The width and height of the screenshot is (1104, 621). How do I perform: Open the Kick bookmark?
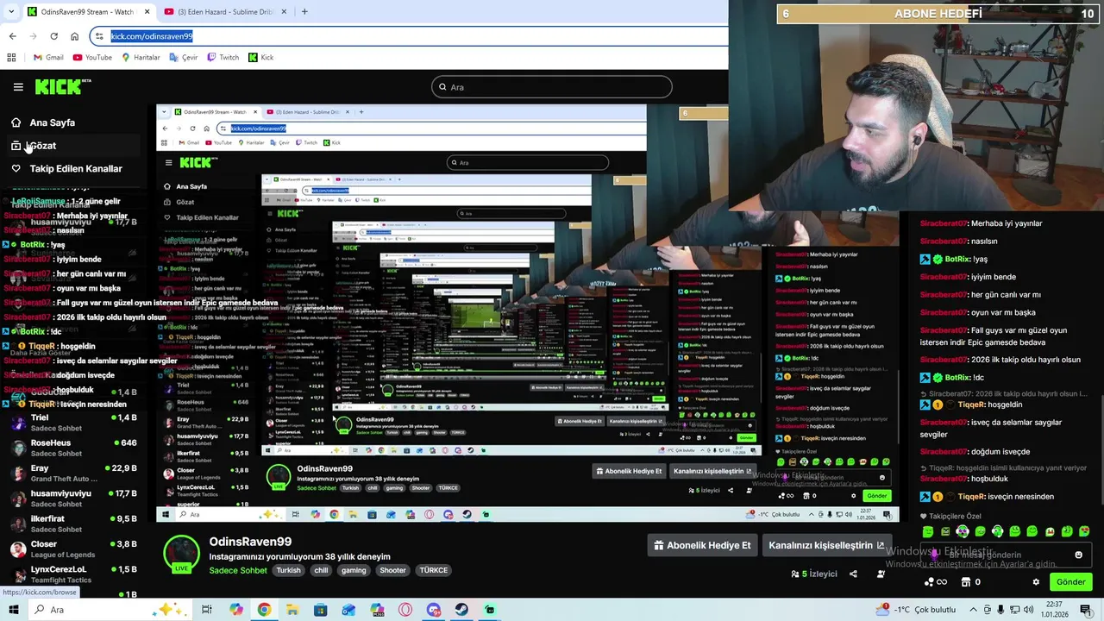(261, 58)
